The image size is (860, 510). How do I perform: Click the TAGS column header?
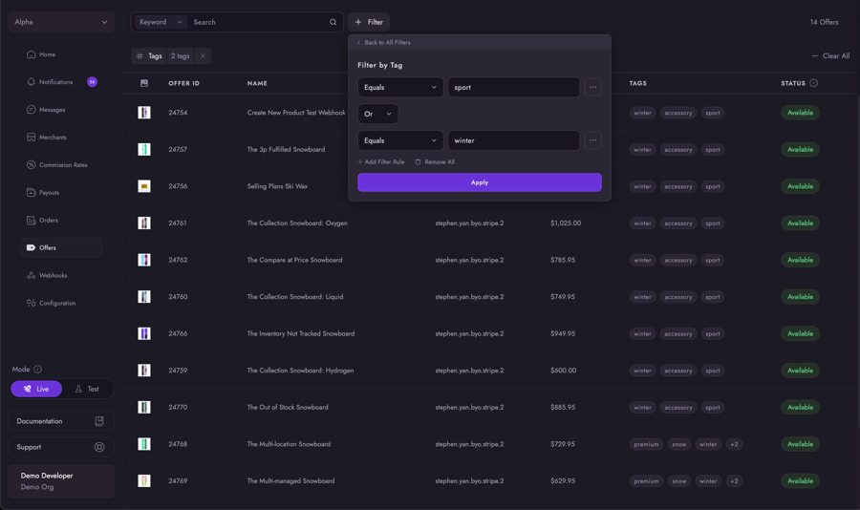click(x=638, y=83)
